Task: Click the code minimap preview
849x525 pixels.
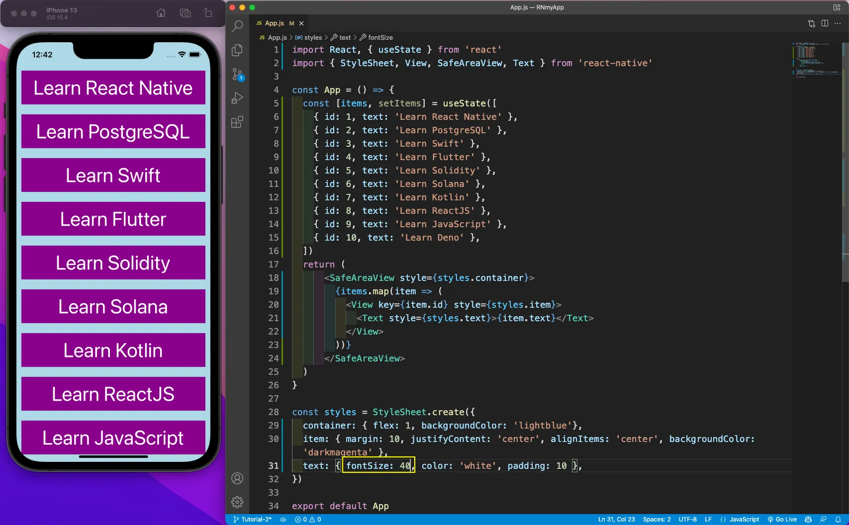Action: click(816, 60)
